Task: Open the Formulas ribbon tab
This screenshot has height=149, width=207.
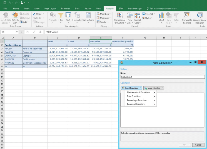Action: (x=66, y=9)
